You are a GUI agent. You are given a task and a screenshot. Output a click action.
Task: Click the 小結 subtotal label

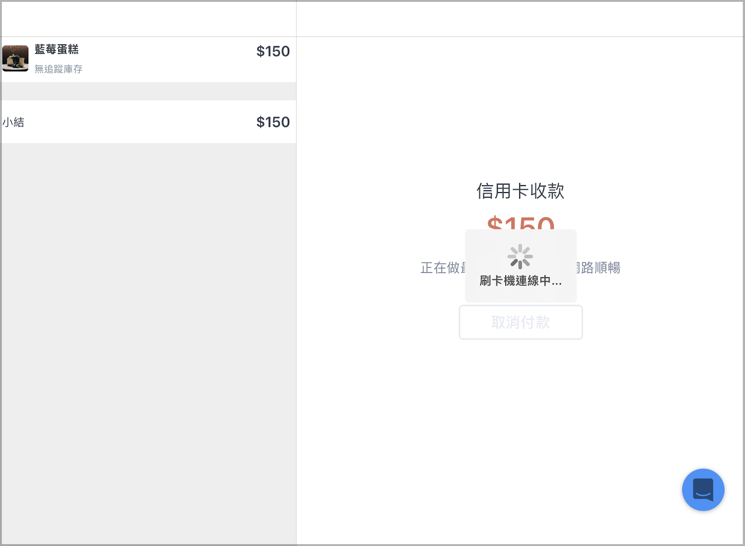click(x=14, y=122)
